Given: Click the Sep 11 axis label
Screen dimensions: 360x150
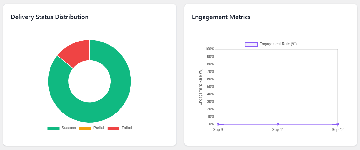Looking at the screenshot, I should (278, 130).
